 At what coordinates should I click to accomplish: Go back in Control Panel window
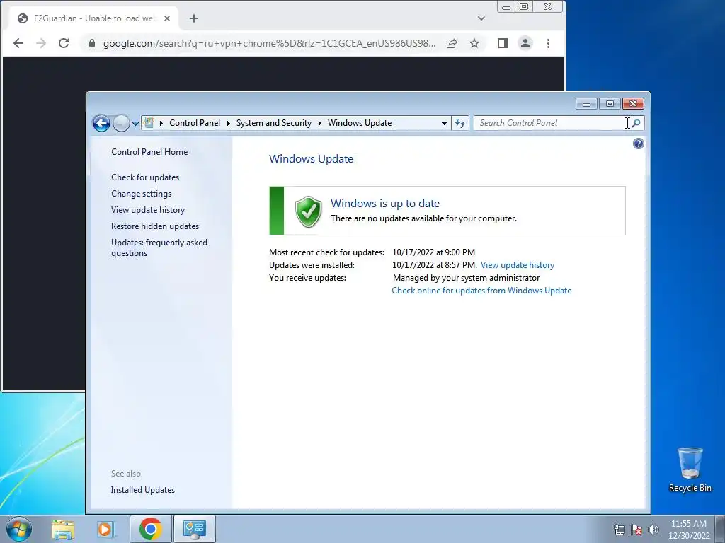(x=101, y=123)
